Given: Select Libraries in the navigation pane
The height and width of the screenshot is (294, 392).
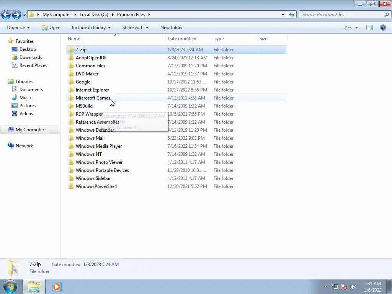Looking at the screenshot, I should [24, 82].
